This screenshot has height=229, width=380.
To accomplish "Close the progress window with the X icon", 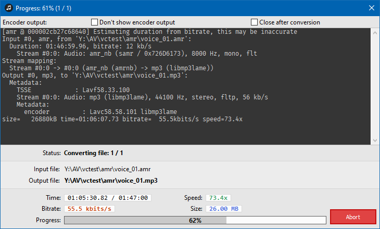I will [x=371, y=8].
